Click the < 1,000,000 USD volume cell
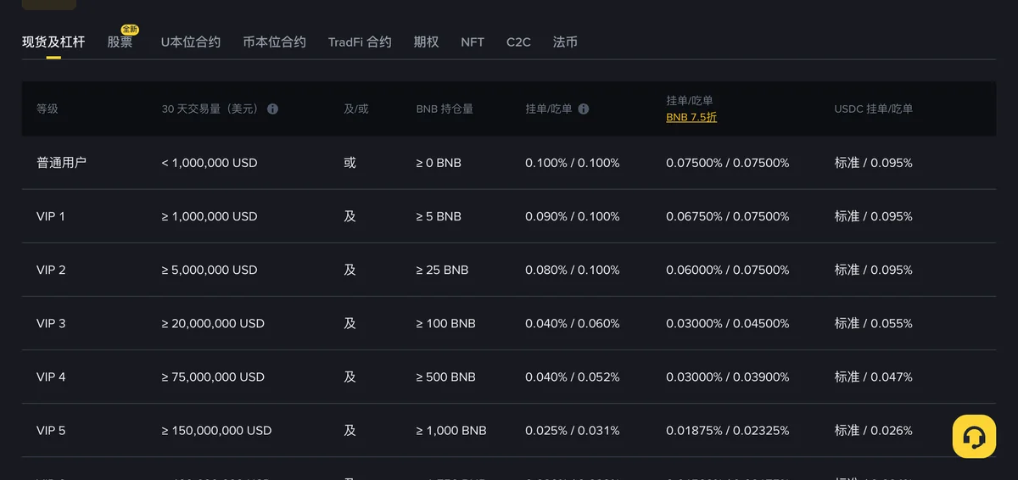Screen dimensions: 1018x480 (x=210, y=162)
